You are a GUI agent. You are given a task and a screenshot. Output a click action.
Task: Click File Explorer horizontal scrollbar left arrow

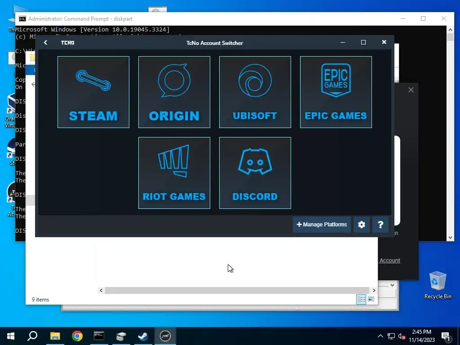point(101,291)
